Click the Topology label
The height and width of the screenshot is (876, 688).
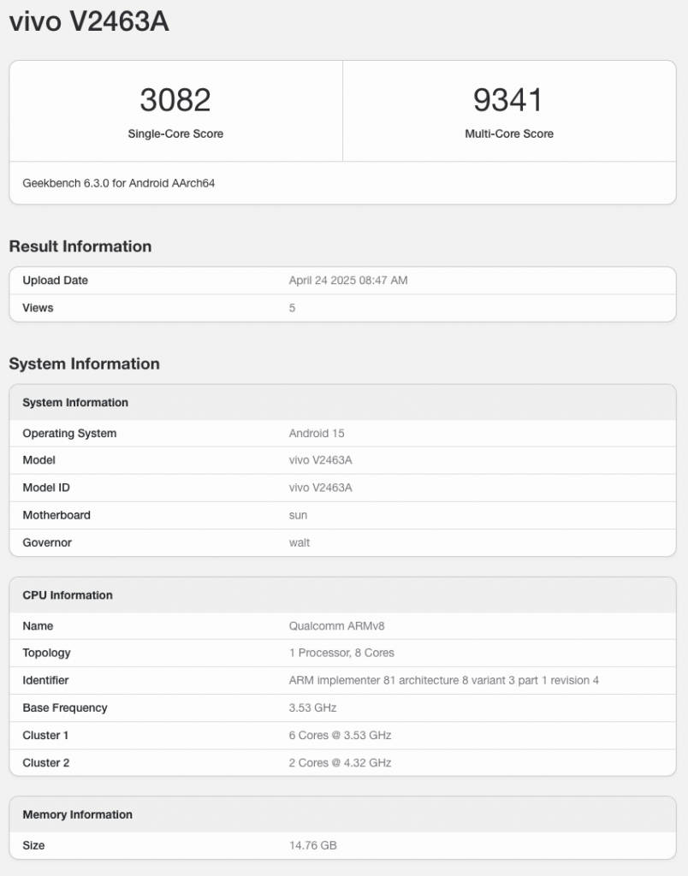click(46, 653)
